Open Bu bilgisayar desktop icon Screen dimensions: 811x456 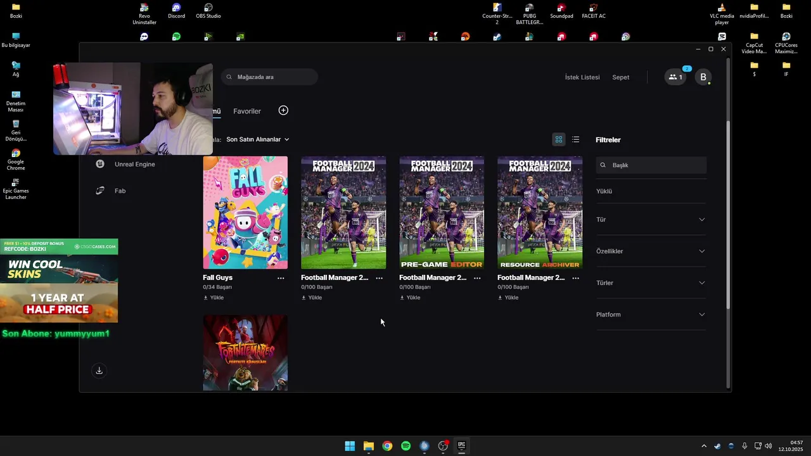tap(16, 41)
